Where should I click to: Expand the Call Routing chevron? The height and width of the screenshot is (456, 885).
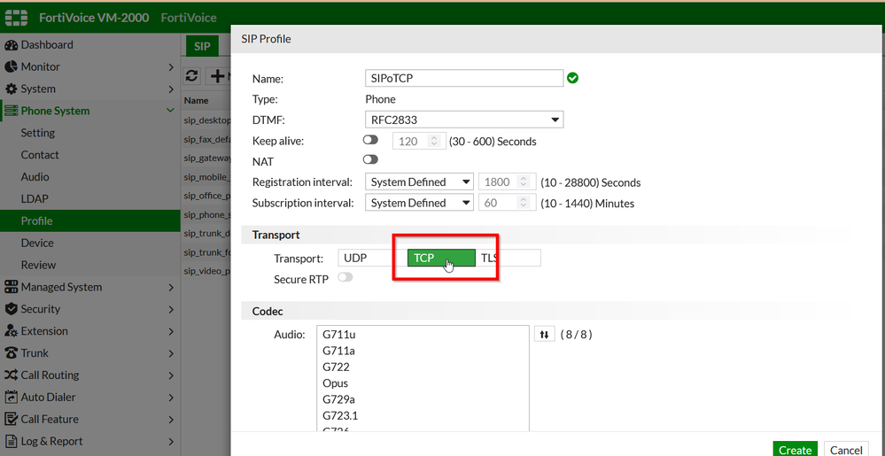tap(171, 375)
